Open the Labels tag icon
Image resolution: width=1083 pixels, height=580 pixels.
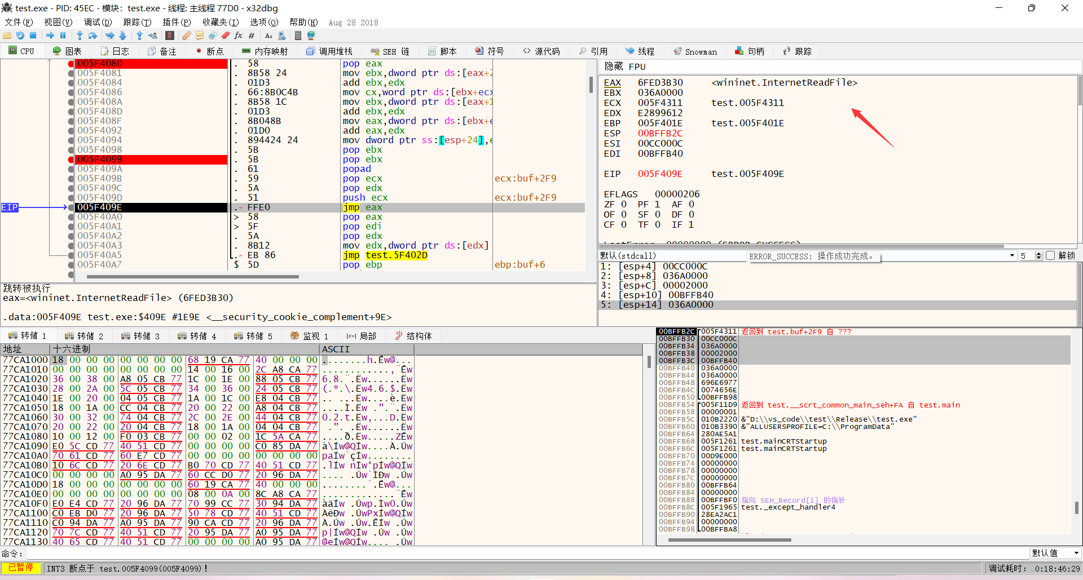[212, 36]
